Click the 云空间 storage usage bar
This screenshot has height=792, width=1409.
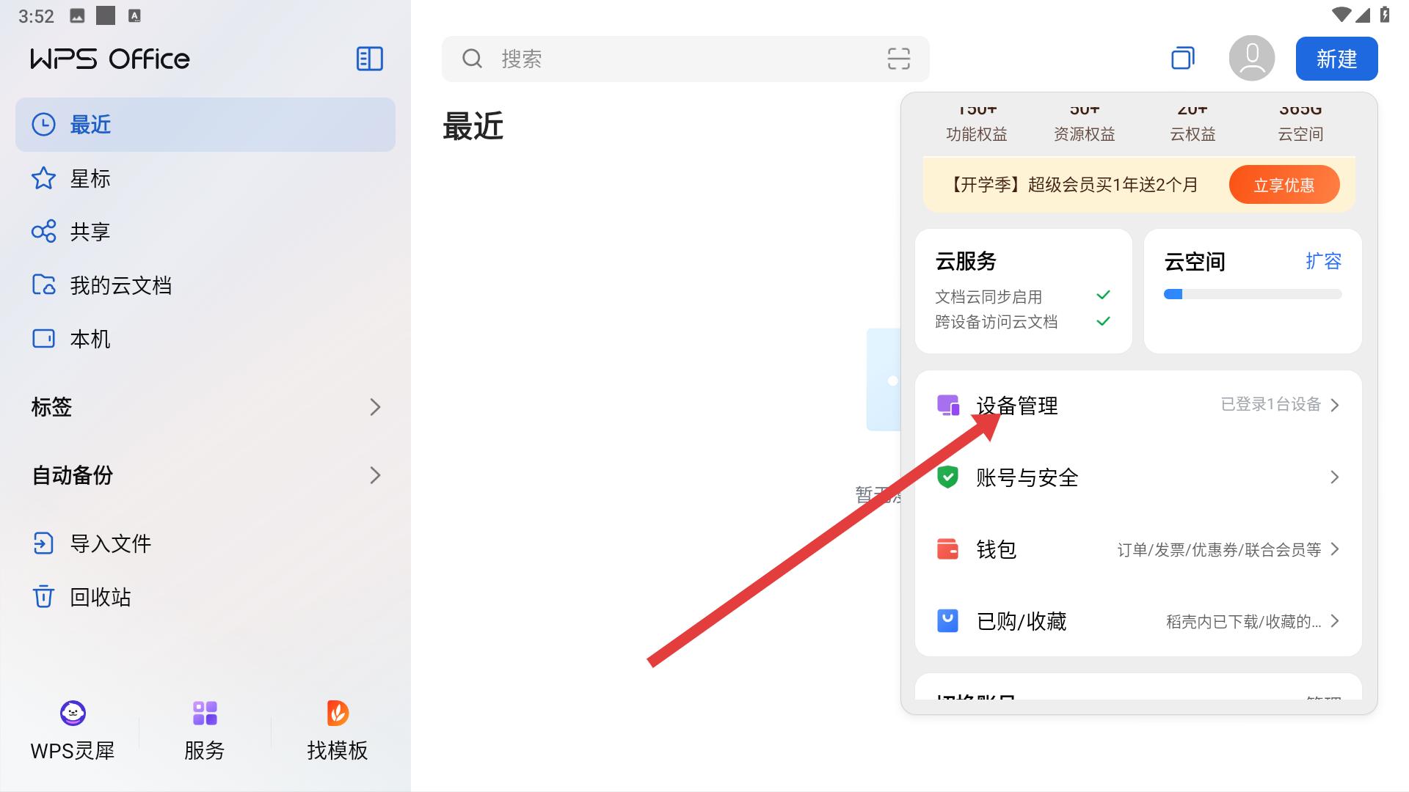pos(1252,294)
